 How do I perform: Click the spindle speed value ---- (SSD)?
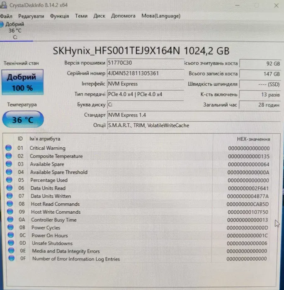(x=260, y=84)
